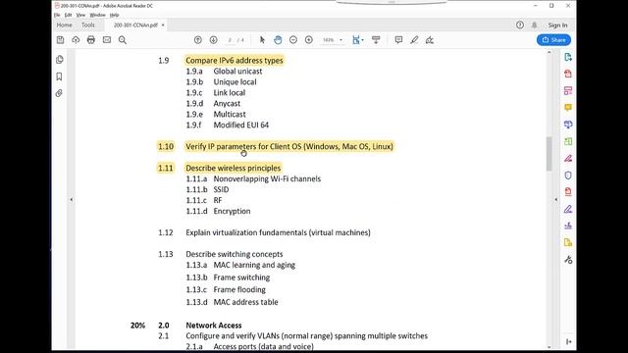
Task: Go to next page arrow
Action: [x=214, y=40]
